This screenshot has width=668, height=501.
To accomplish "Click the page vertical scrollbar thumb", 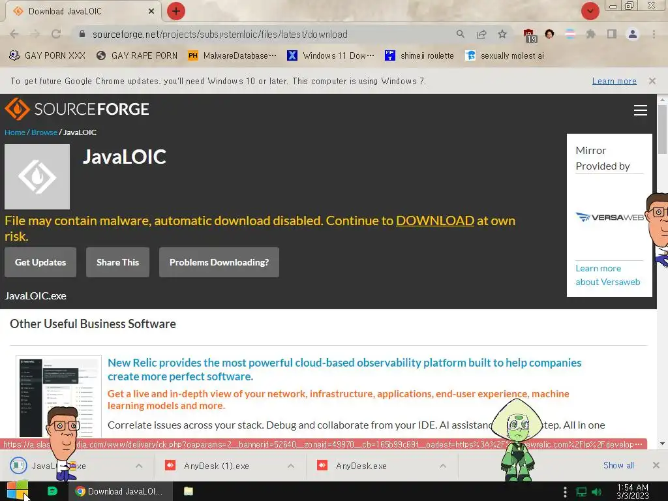I will 662,130.
